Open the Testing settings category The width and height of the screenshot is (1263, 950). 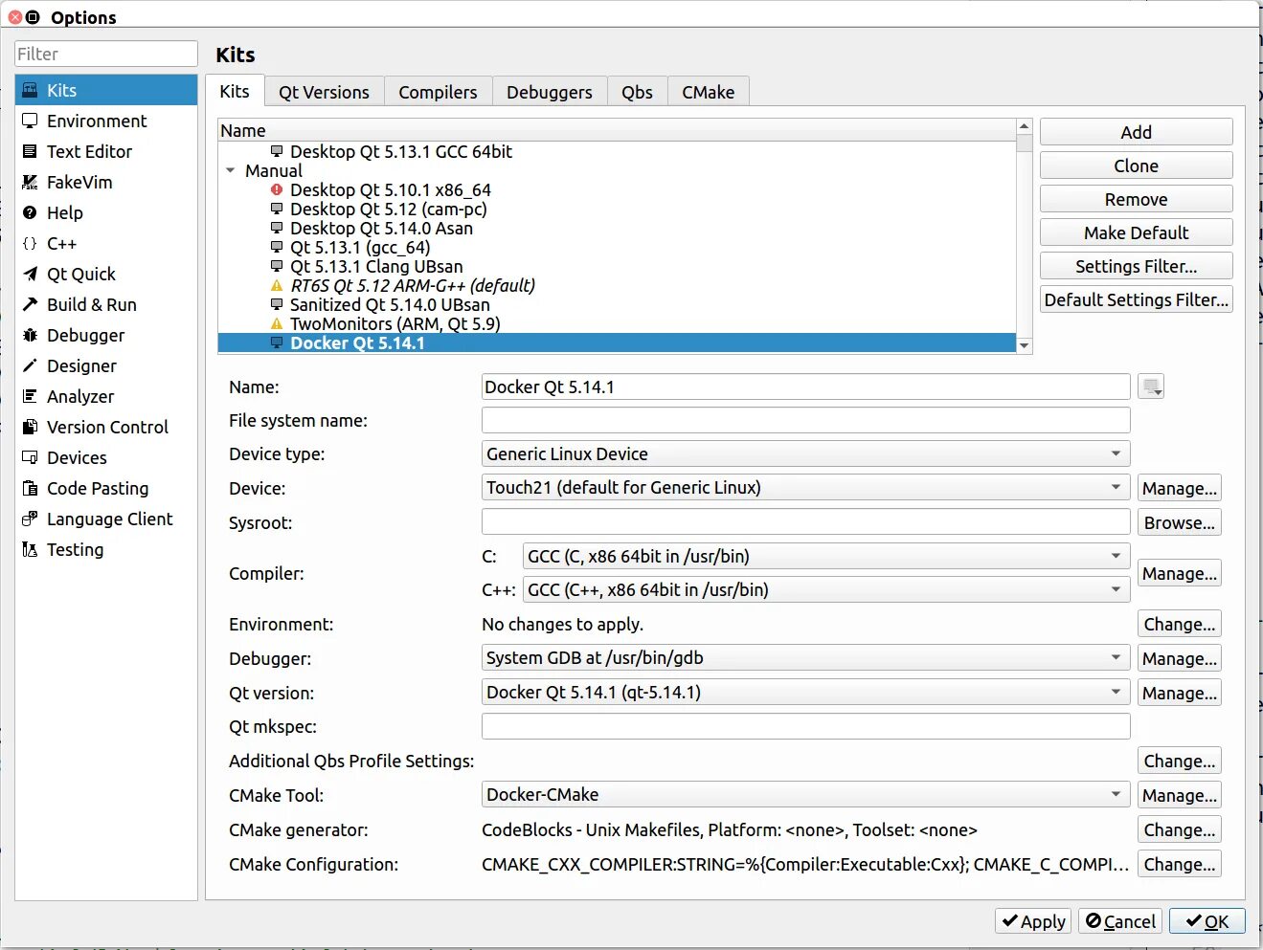tap(106, 549)
